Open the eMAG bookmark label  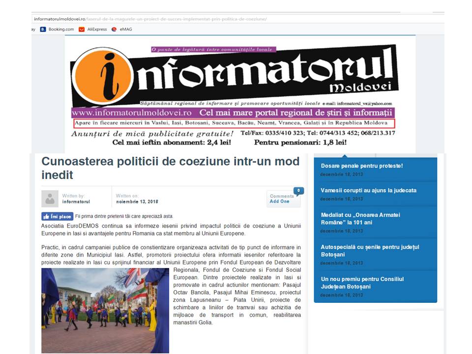[126, 29]
